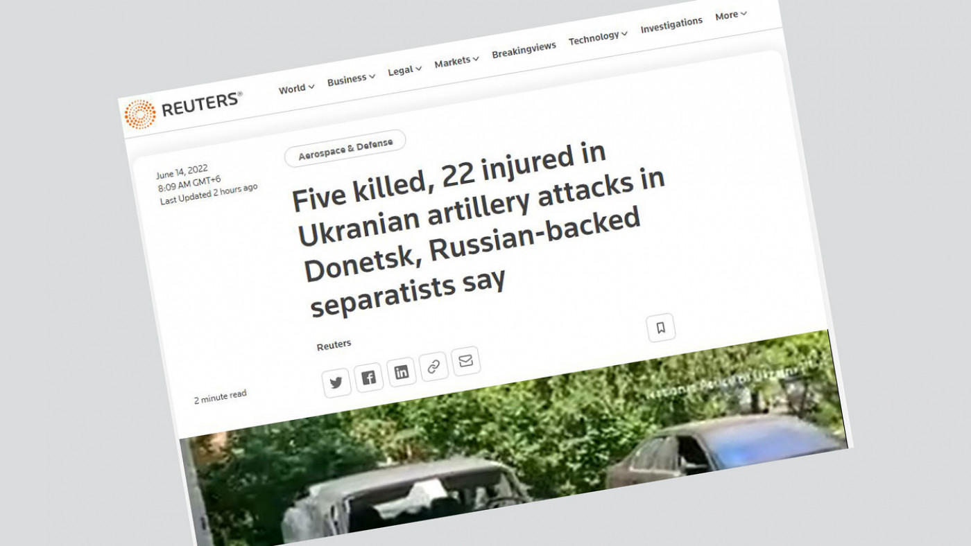The image size is (971, 546).
Task: Click the Last Updated 2 hours ago text
Action: (209, 194)
